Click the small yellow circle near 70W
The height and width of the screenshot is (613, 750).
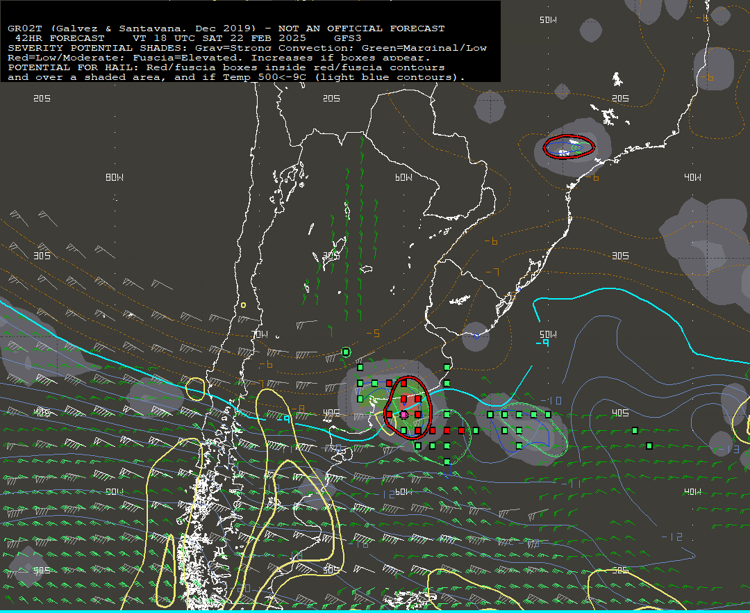point(243,305)
